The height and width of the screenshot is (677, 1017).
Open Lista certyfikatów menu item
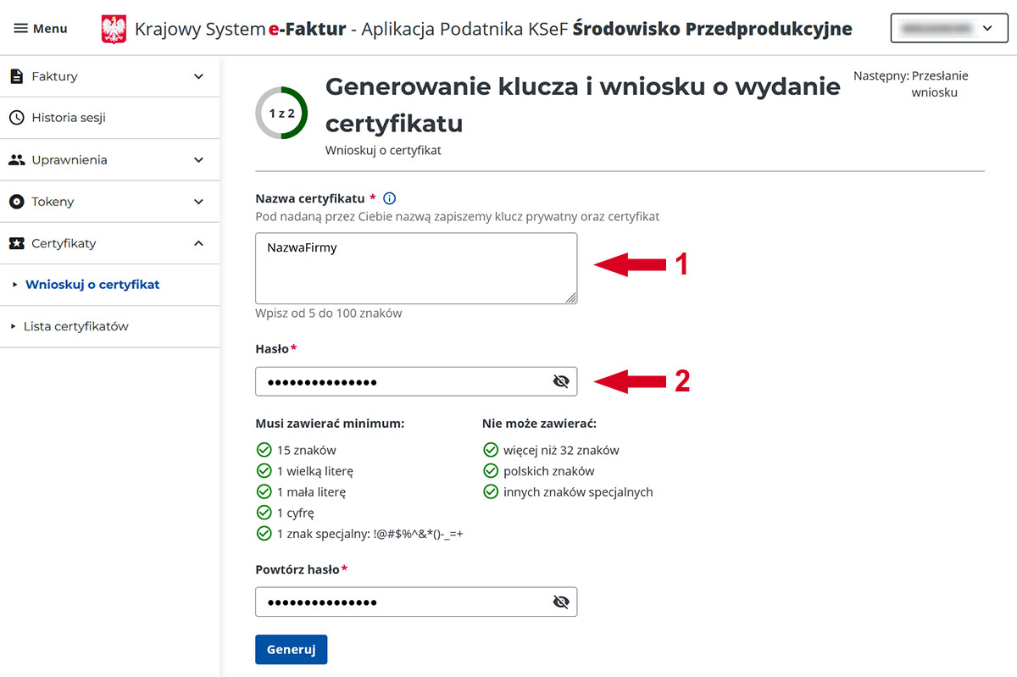click(76, 326)
